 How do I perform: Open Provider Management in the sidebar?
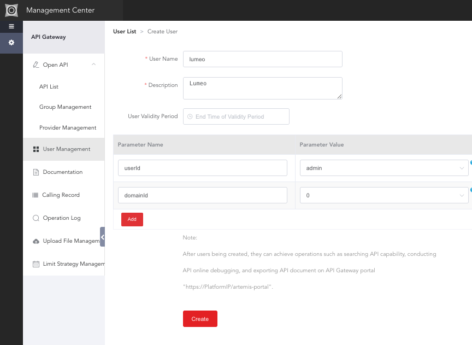pos(68,128)
